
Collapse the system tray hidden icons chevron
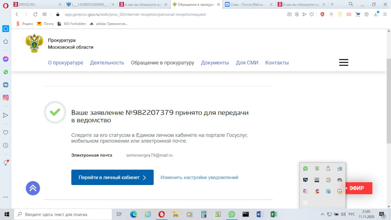pos(323,214)
